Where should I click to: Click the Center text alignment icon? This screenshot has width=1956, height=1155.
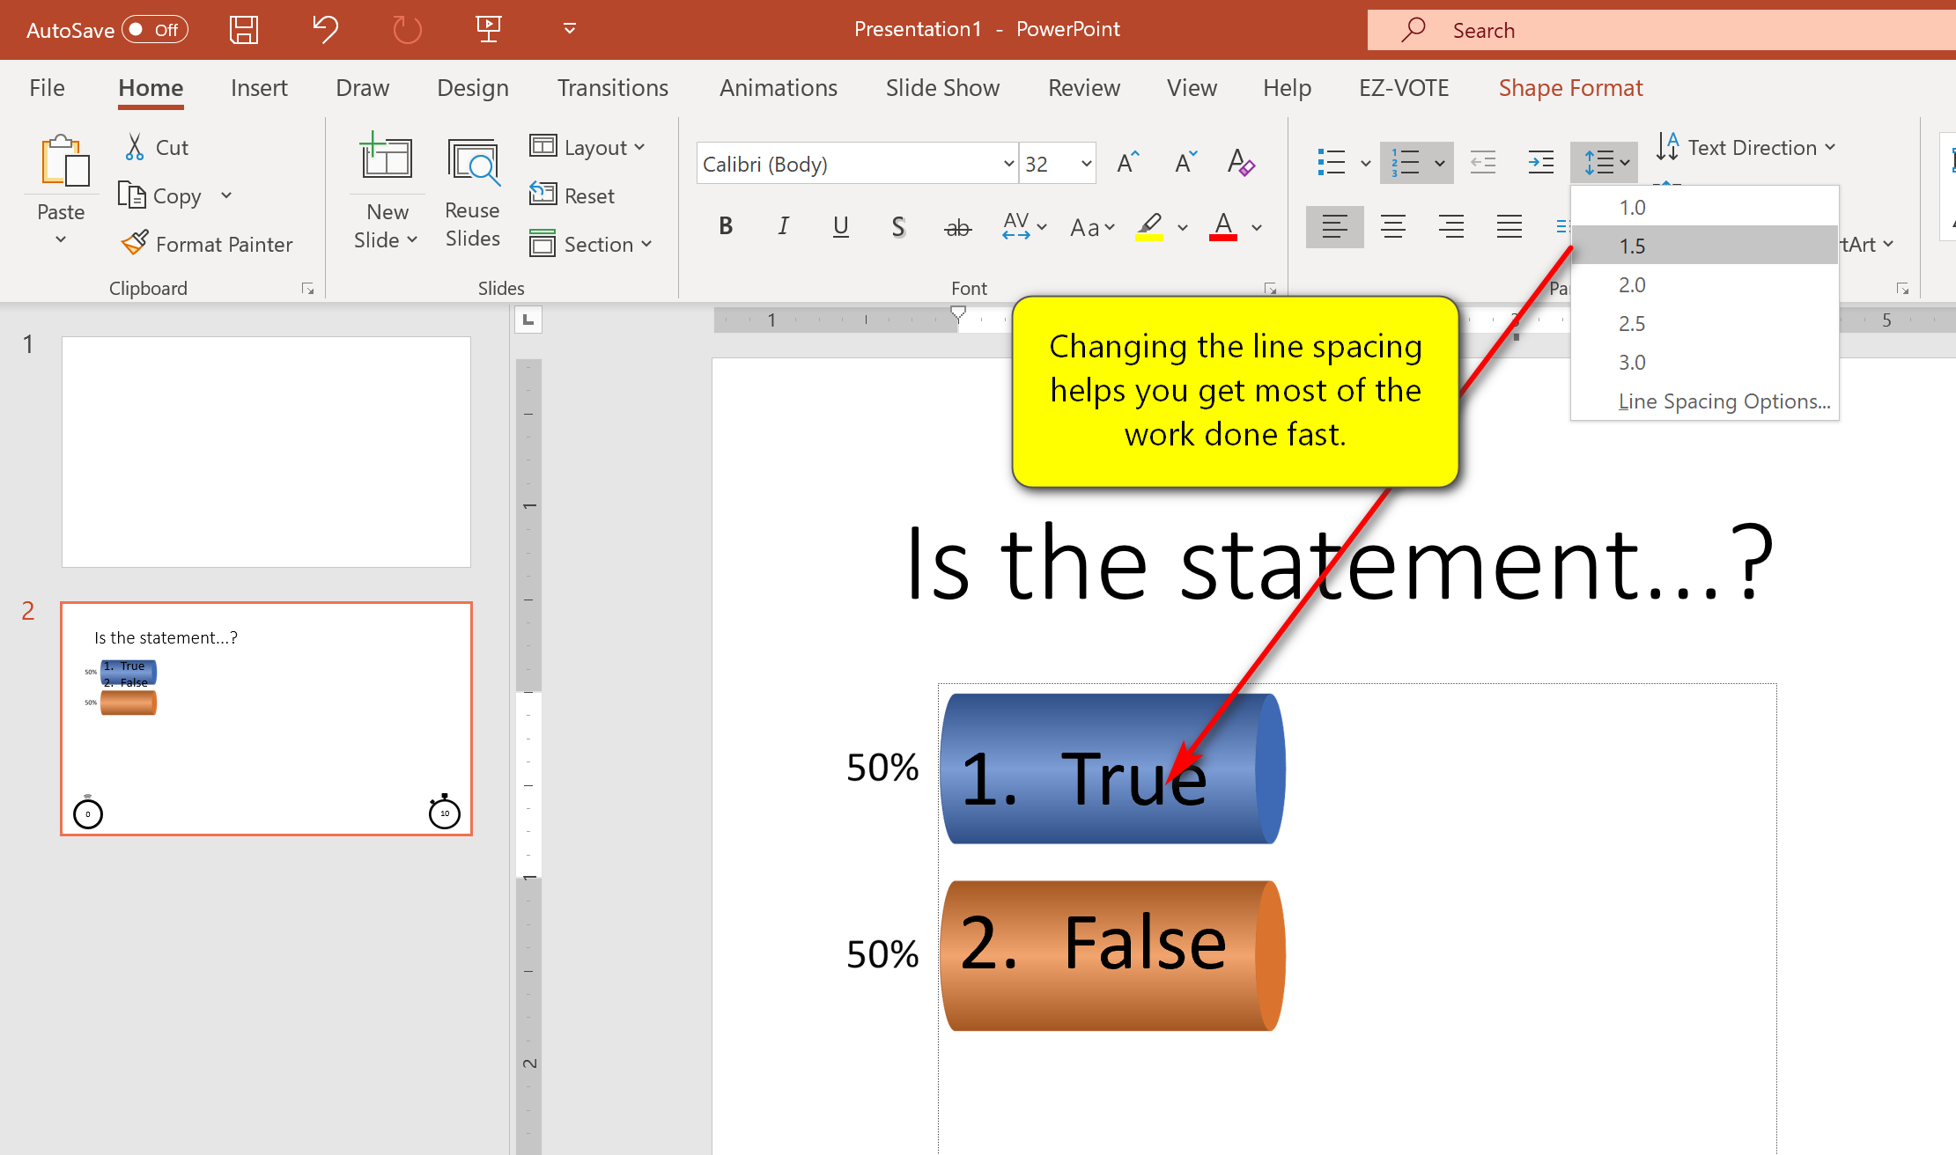(x=1392, y=227)
